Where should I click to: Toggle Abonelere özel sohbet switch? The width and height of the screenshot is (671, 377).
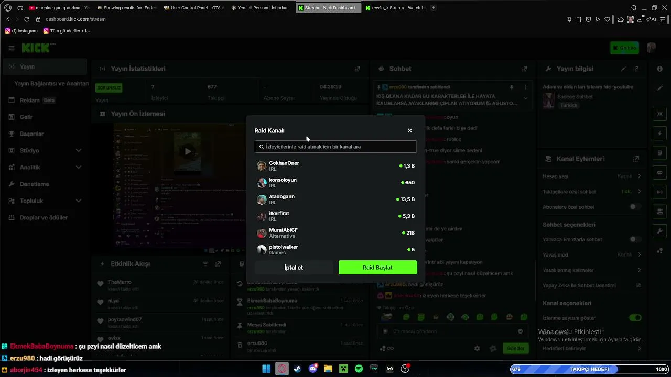(x=635, y=207)
